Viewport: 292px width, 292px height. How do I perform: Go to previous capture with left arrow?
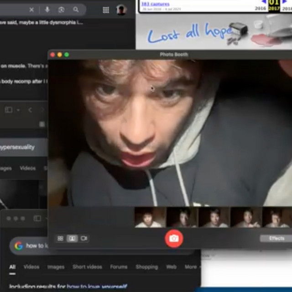pos(263,2)
